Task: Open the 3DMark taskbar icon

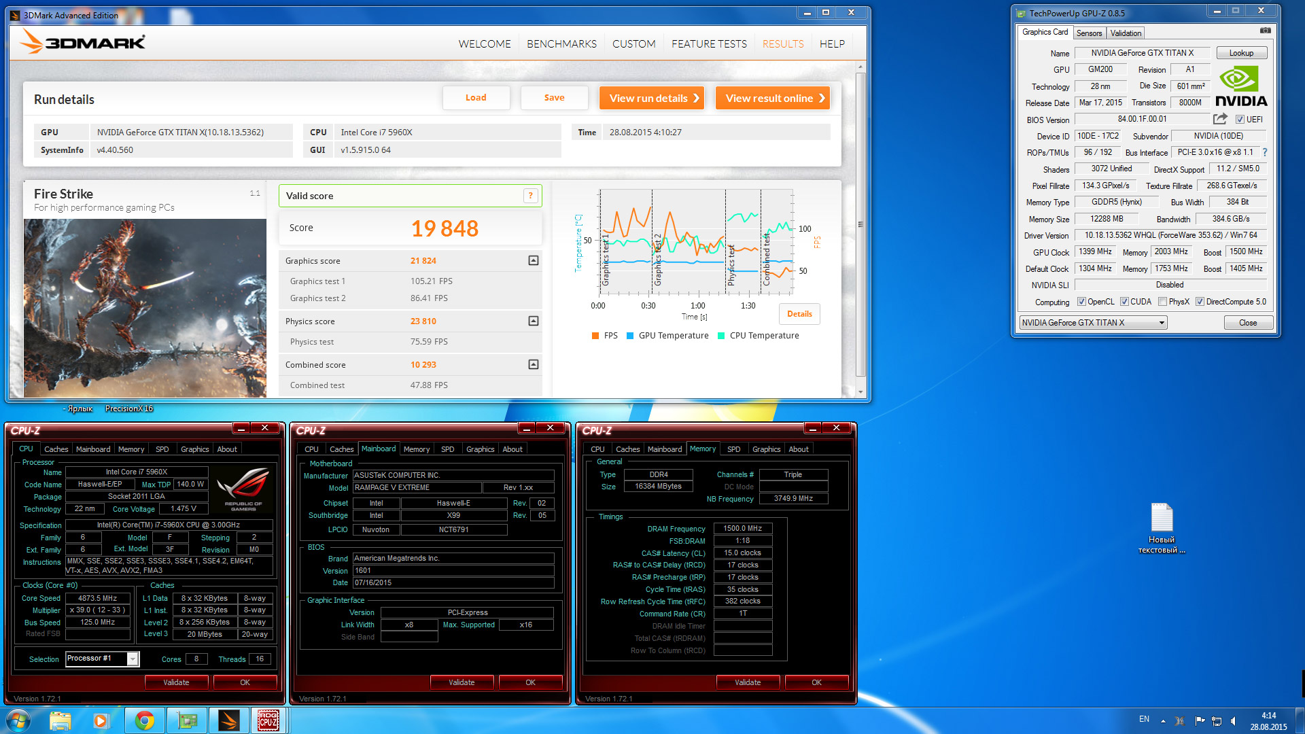Action: (x=228, y=720)
